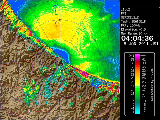Click the 04:04:36 timestamp
160x120 pixels.
(x=137, y=38)
